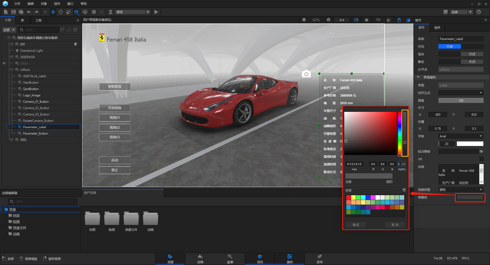Toggle the grid display icon
Screen dimensions: 490x265
coord(94,12)
